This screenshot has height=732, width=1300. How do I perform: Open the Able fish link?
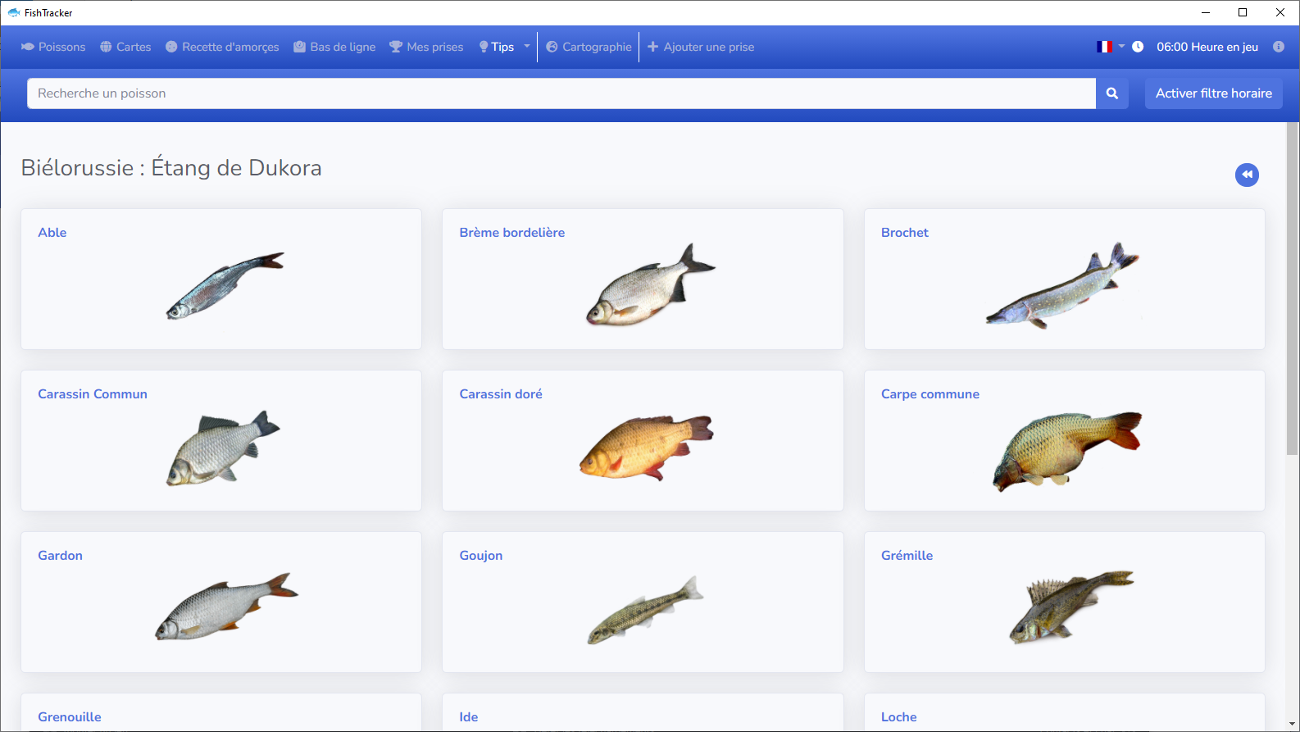(52, 233)
